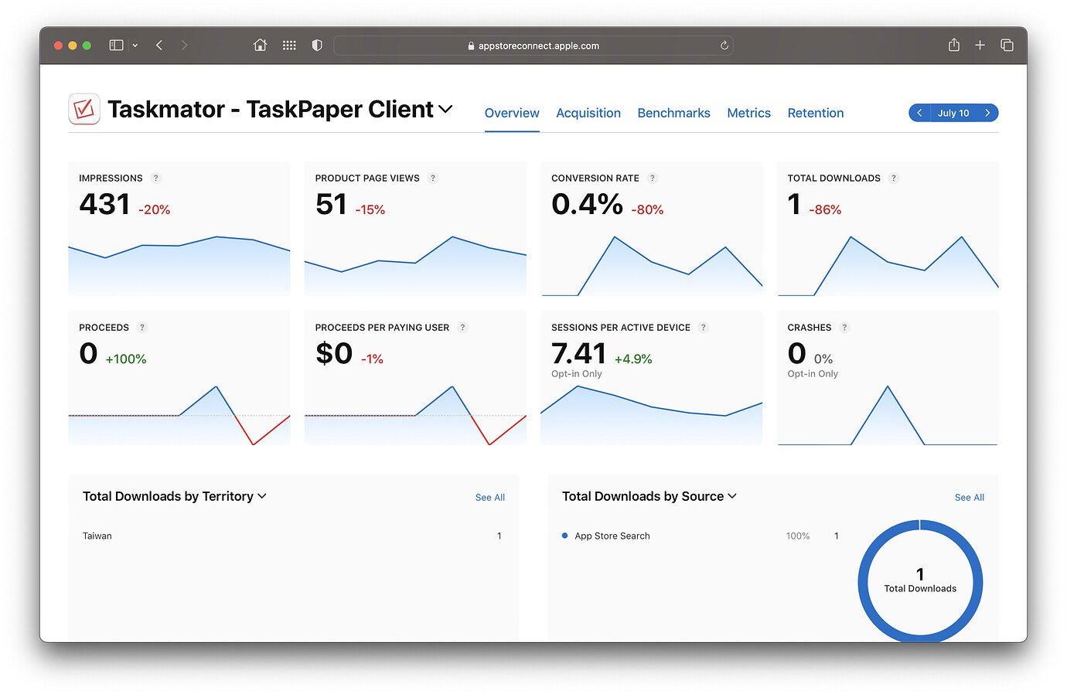The image size is (1067, 694).
Task: Expand the app selector next to Taskmator title
Action: click(446, 110)
